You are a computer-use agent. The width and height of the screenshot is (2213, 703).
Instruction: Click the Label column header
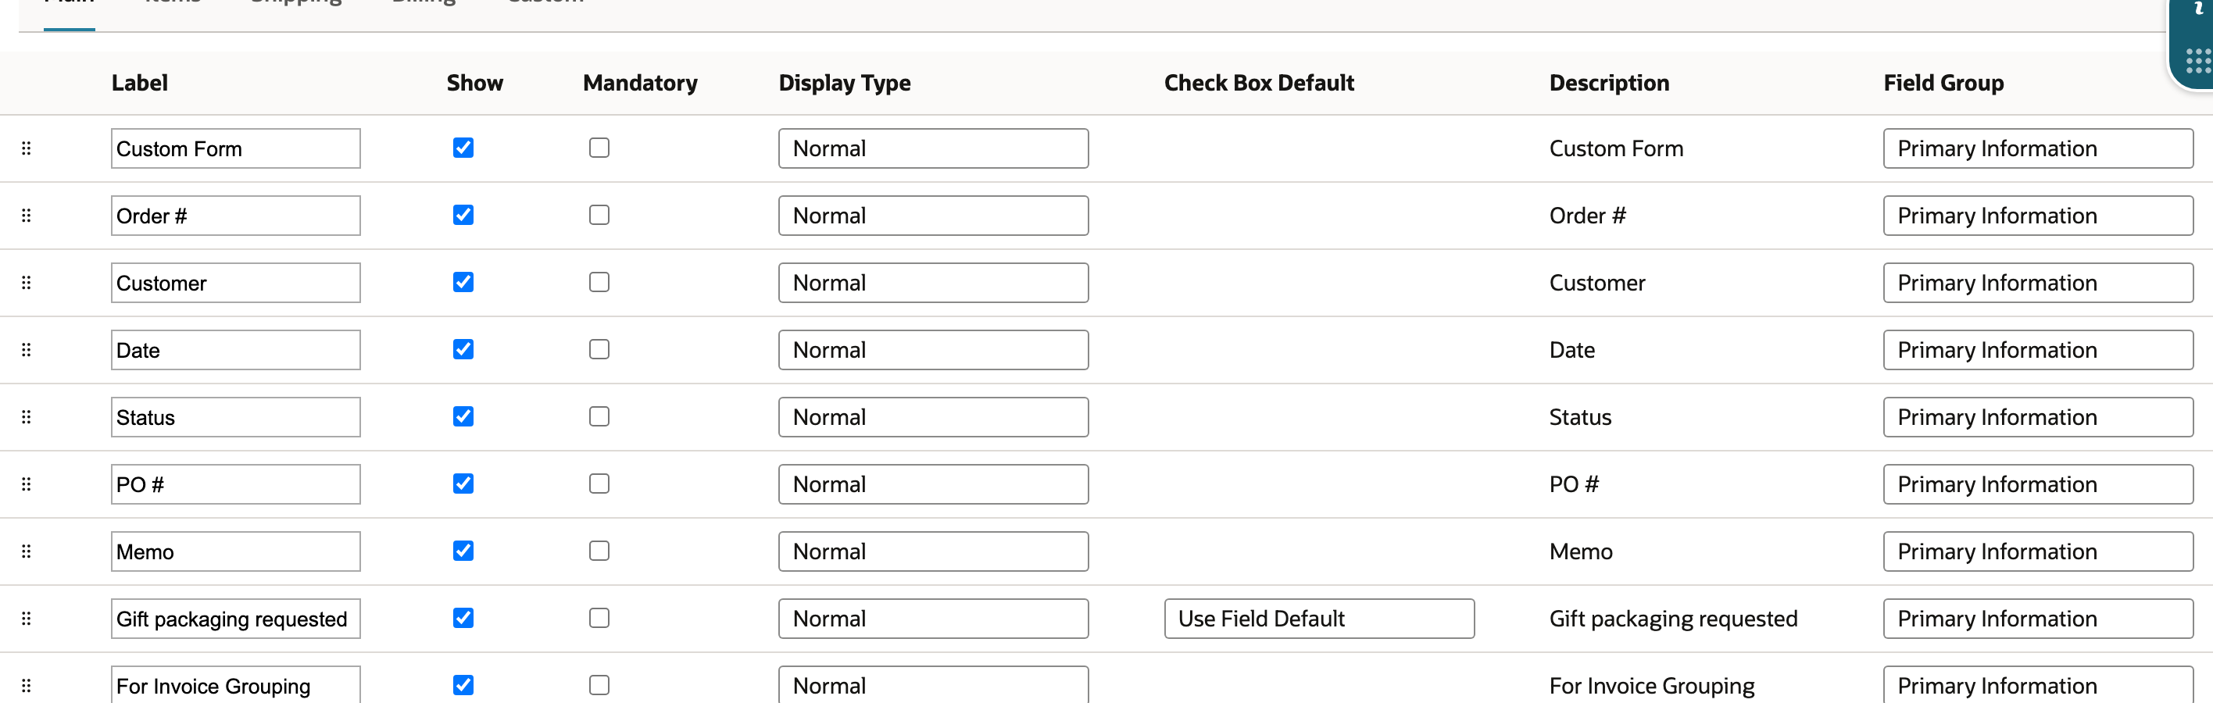[x=140, y=82]
